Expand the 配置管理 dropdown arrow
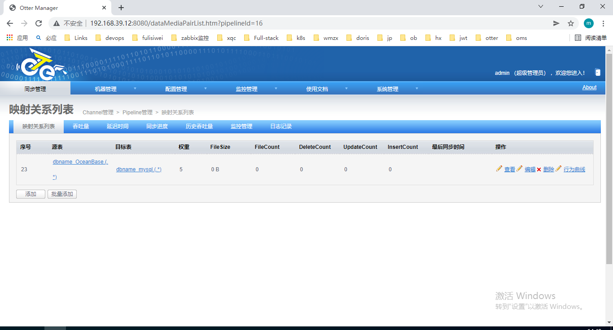 205,88
